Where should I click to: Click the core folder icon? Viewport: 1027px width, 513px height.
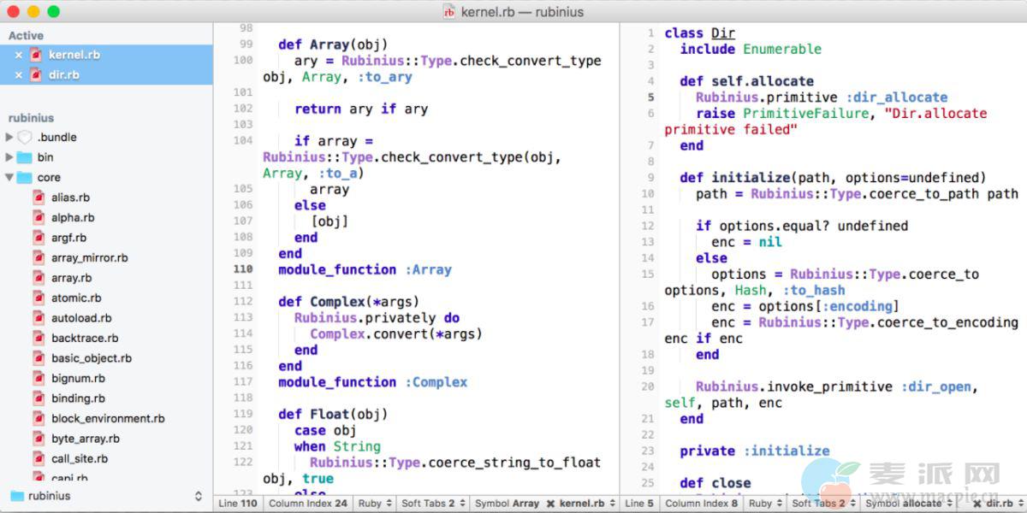pyautogui.click(x=24, y=178)
